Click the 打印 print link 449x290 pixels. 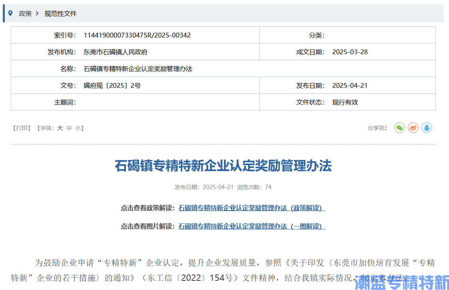(22, 128)
